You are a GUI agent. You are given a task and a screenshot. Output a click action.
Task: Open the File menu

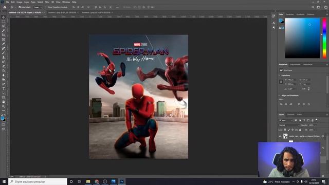point(7,2)
